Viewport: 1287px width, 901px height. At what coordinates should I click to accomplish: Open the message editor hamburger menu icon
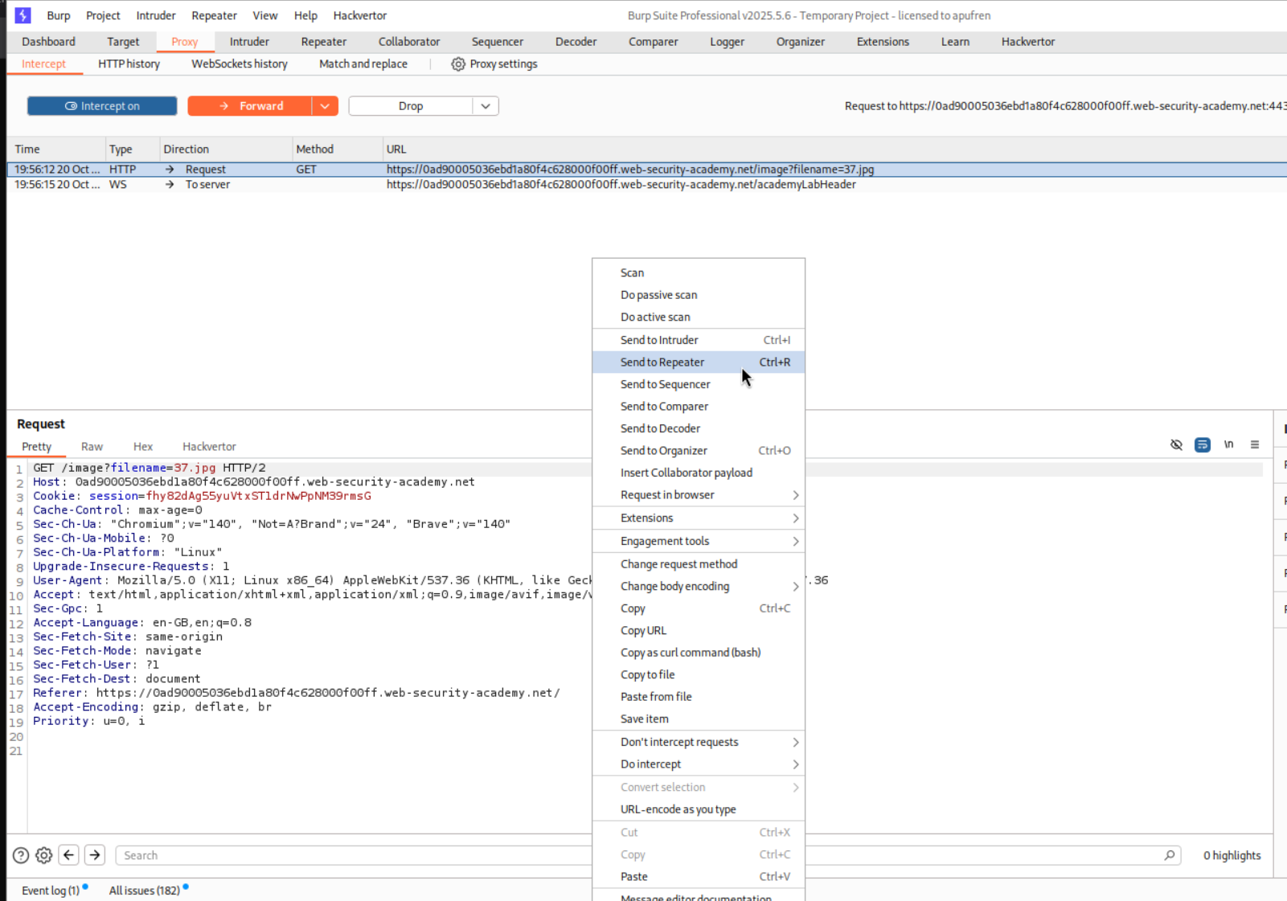[x=1254, y=444]
